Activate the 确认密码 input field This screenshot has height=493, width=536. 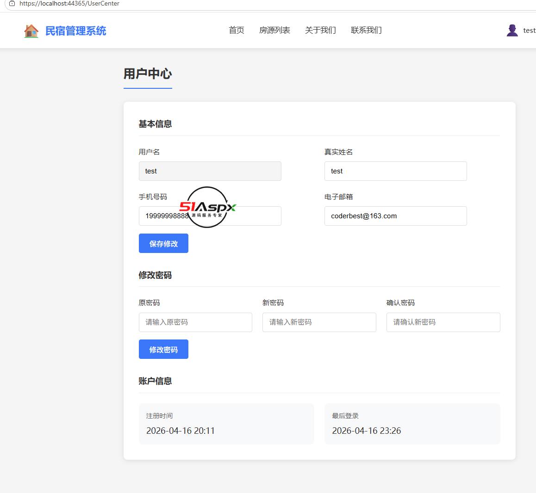tap(443, 322)
